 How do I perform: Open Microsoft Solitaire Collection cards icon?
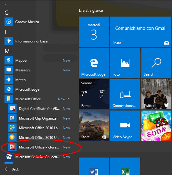9,157
